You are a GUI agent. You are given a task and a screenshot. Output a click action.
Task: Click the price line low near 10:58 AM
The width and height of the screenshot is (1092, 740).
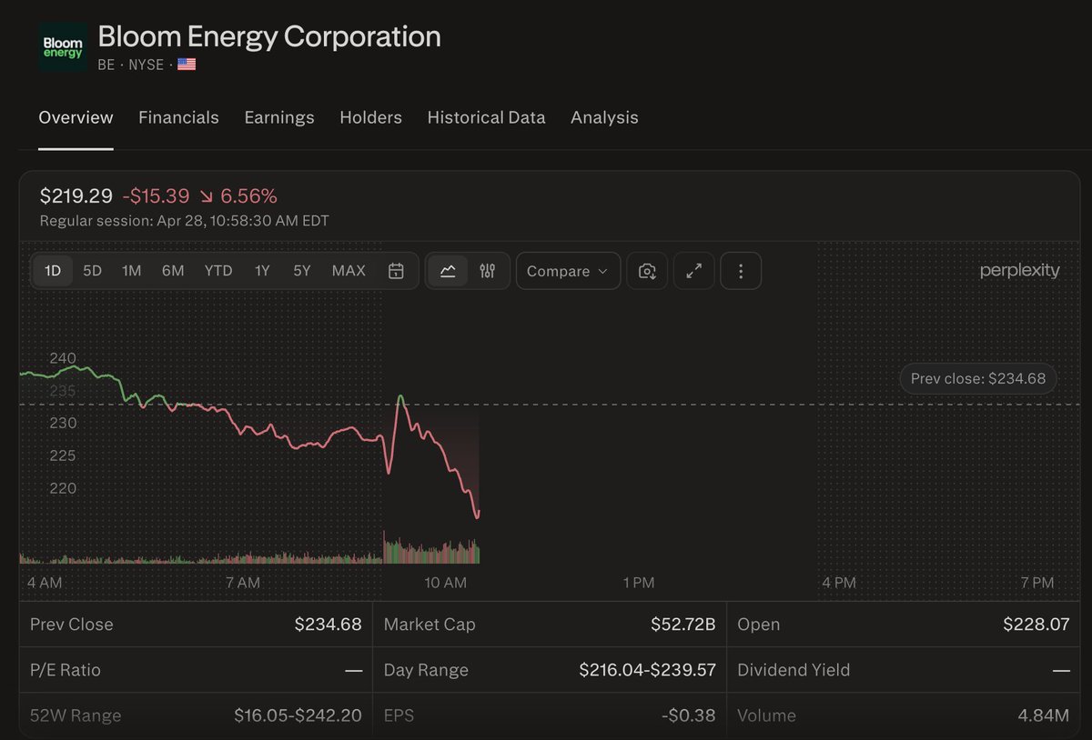coord(477,515)
